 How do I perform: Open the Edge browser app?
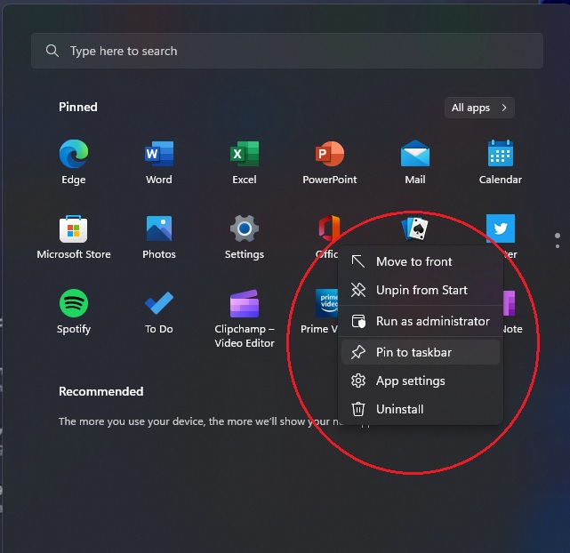pos(74,162)
